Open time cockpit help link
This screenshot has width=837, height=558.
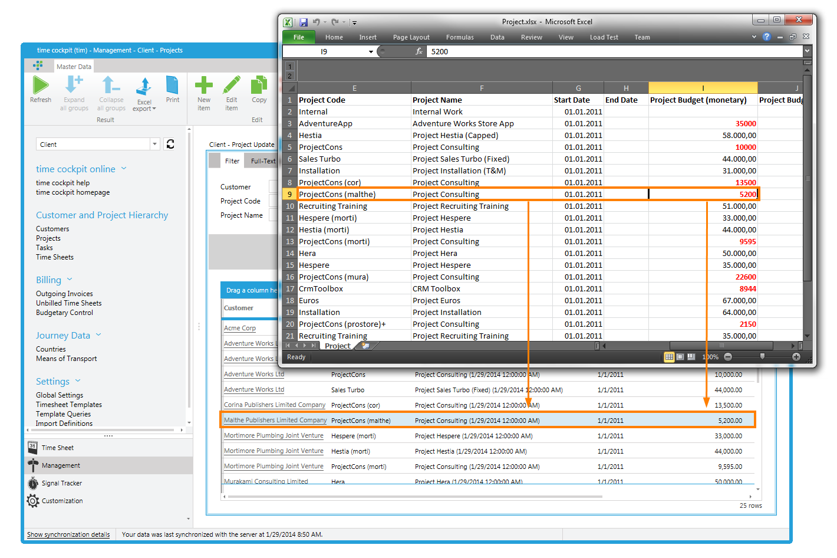[x=63, y=183]
